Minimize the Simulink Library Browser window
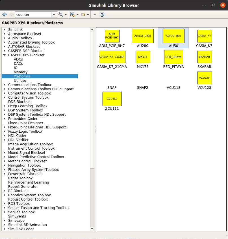 (204, 5)
